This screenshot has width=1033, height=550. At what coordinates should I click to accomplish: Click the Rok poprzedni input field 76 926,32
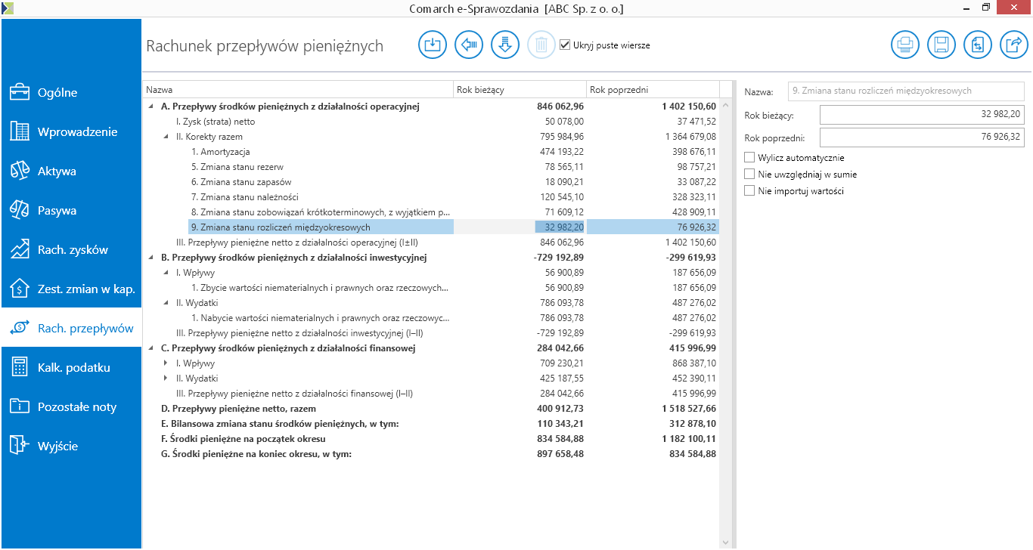(x=923, y=137)
